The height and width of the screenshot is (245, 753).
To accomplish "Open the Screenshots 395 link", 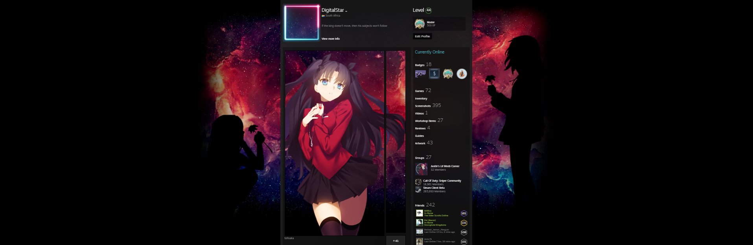I will 428,105.
